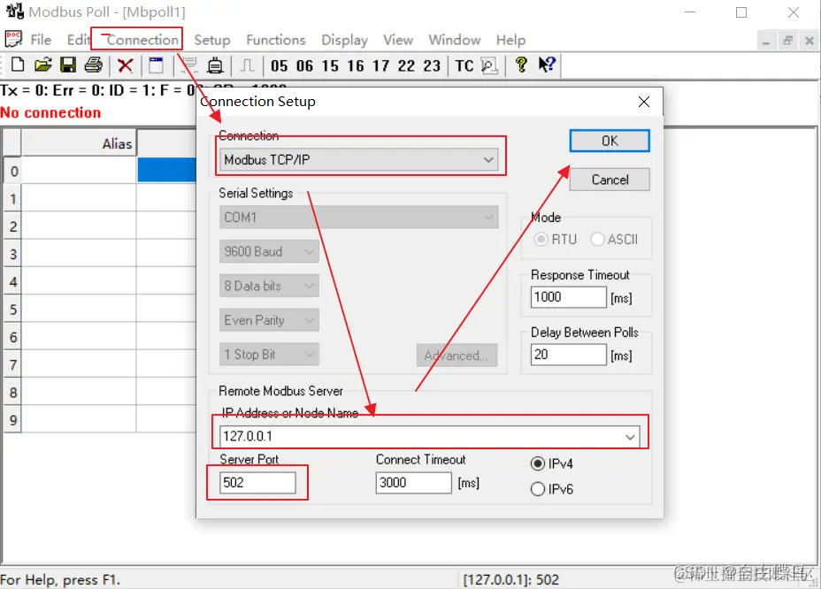Image resolution: width=821 pixels, height=589 pixels.
Task: Click the magnifier traffic view icon
Action: [489, 65]
